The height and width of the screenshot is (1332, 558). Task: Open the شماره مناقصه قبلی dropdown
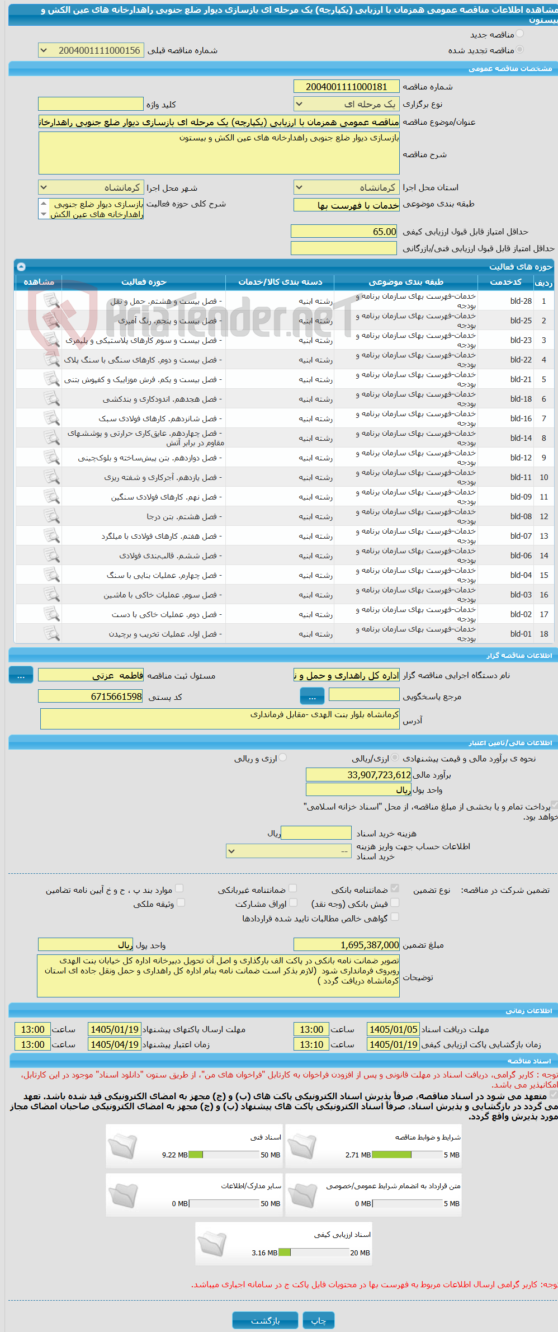[91, 50]
